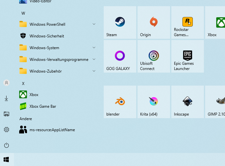
Task: Click the Windows-Zubehör text label
Action: pos(46,71)
